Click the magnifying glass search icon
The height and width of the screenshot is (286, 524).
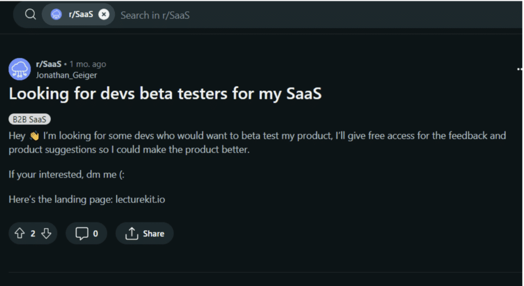click(31, 15)
